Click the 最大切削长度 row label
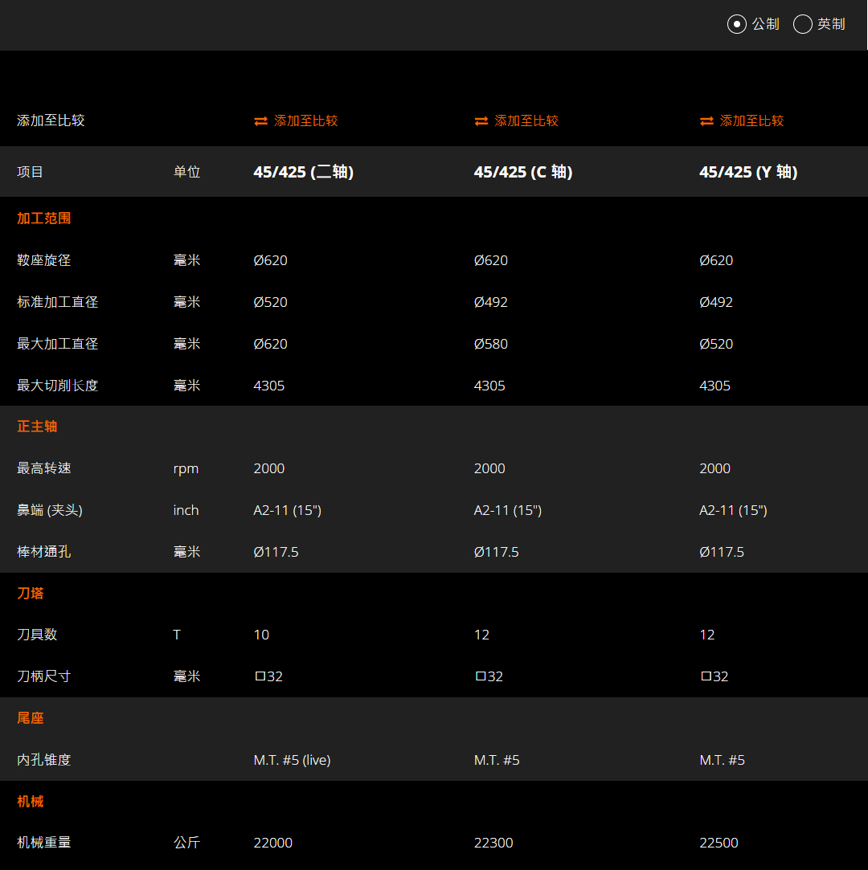Viewport: 868px width, 870px height. tap(57, 386)
